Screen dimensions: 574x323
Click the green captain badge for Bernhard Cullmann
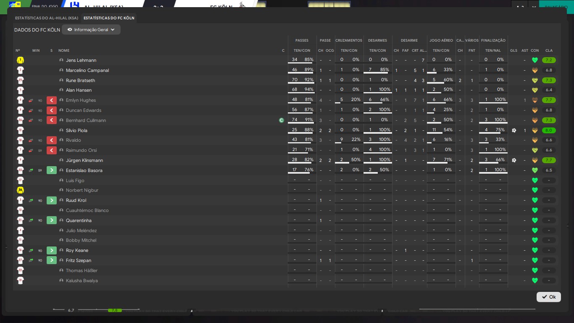coord(282,120)
